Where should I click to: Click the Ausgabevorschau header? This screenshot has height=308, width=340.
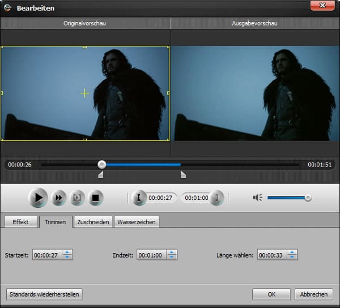(255, 23)
